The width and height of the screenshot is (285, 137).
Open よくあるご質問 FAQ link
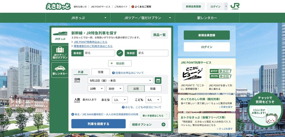(143, 7)
